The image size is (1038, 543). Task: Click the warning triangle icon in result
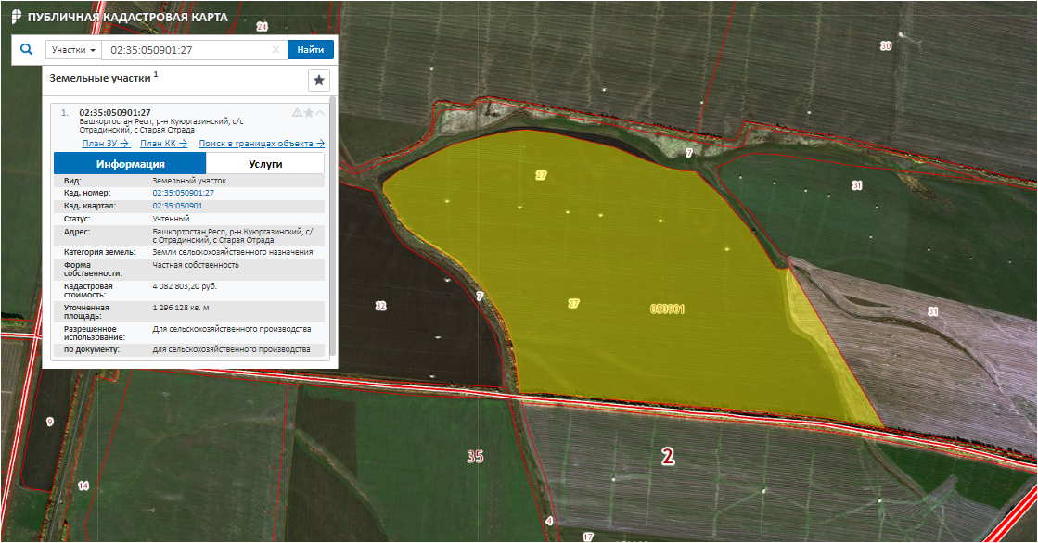tap(297, 113)
